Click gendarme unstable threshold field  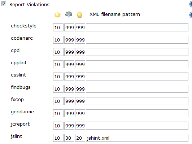tap(80, 113)
